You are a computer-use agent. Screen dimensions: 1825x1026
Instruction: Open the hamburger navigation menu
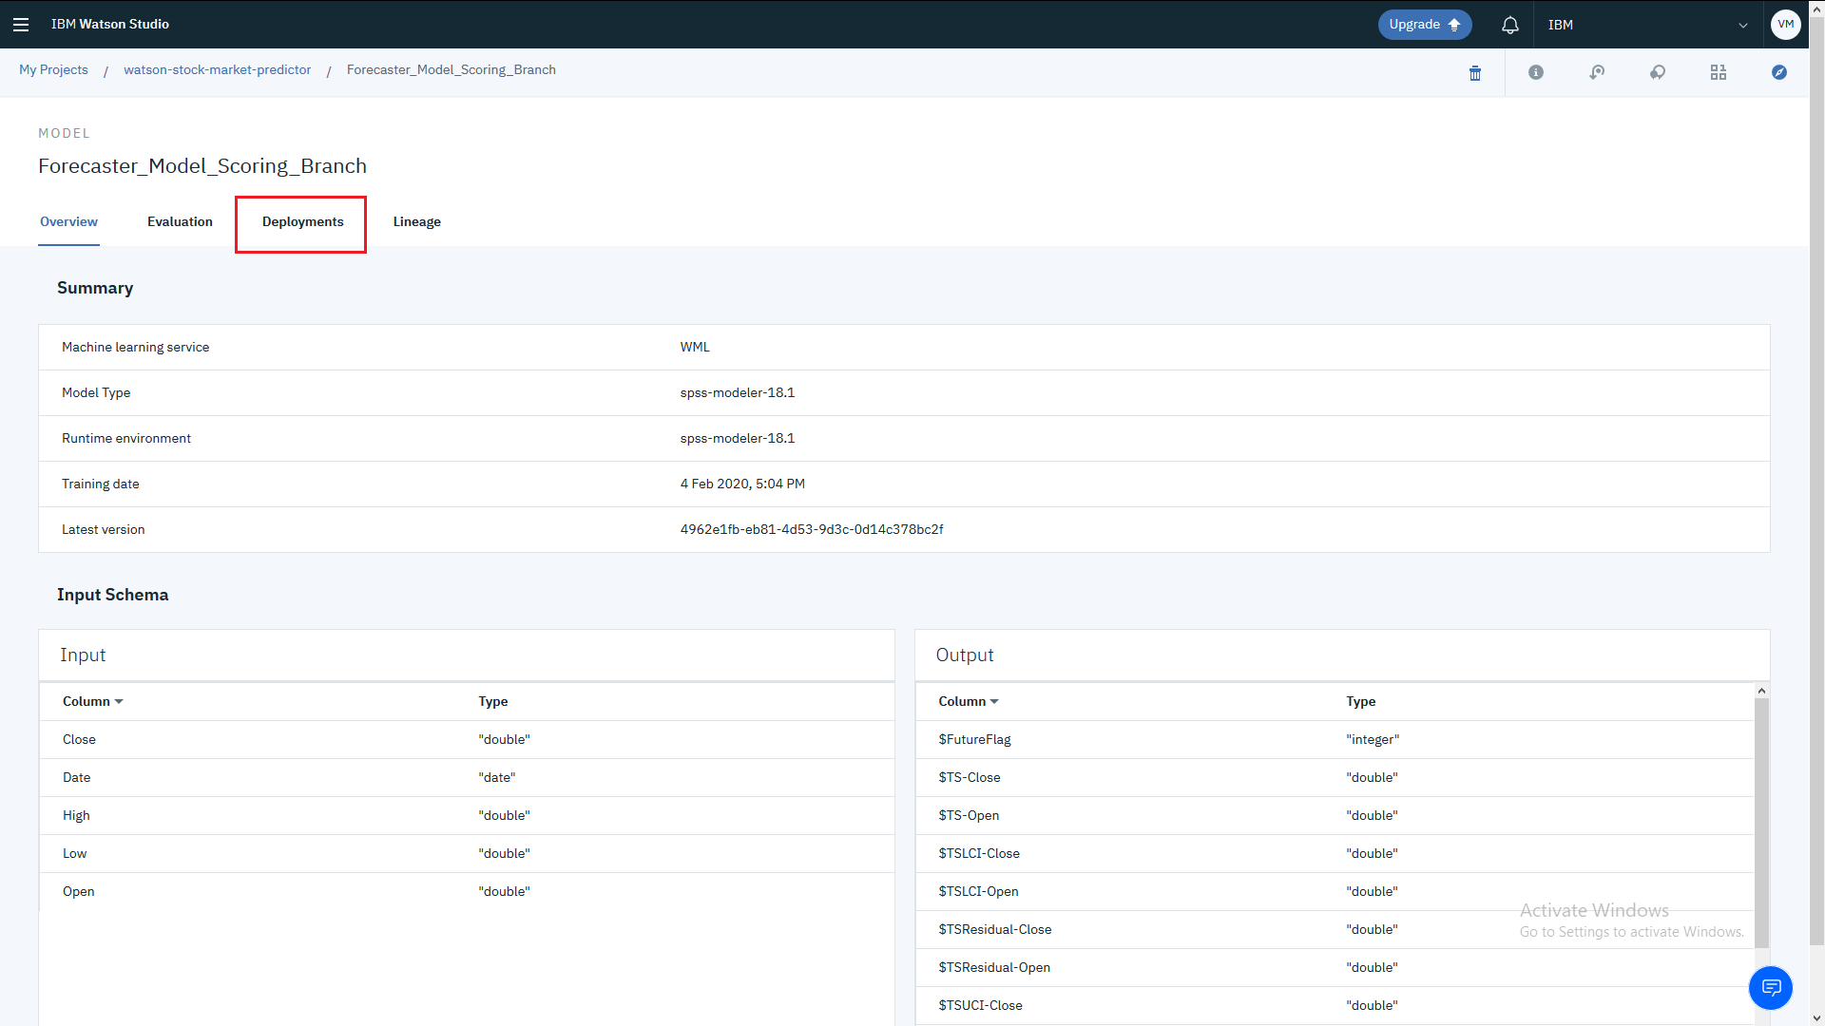pos(21,25)
